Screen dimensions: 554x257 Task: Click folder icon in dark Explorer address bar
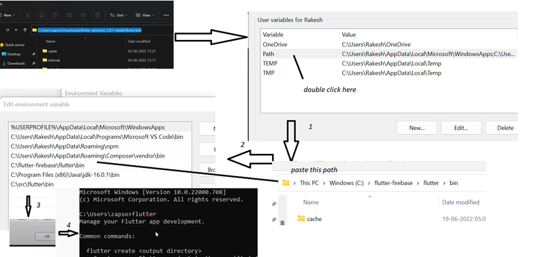[34, 30]
